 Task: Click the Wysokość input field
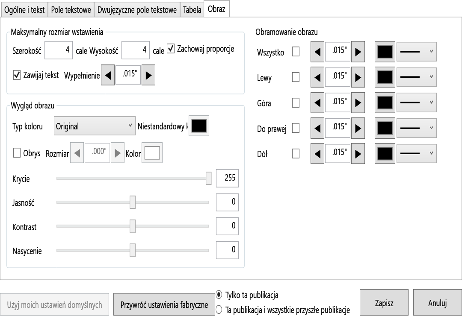pos(136,50)
